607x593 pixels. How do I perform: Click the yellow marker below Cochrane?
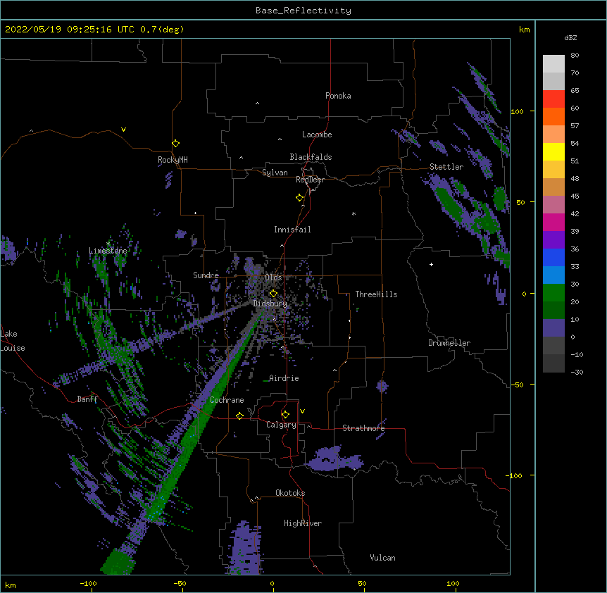point(239,416)
